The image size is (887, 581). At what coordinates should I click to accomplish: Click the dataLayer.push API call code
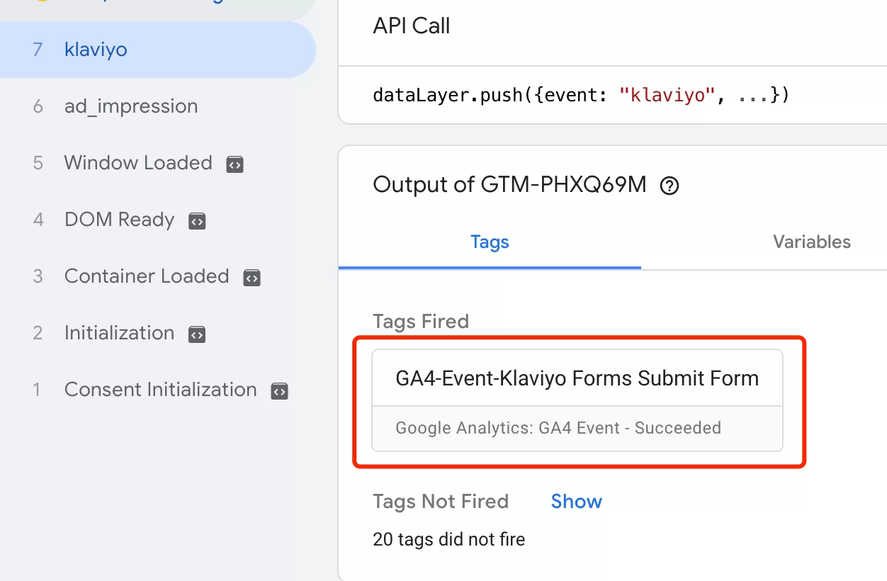click(x=581, y=95)
